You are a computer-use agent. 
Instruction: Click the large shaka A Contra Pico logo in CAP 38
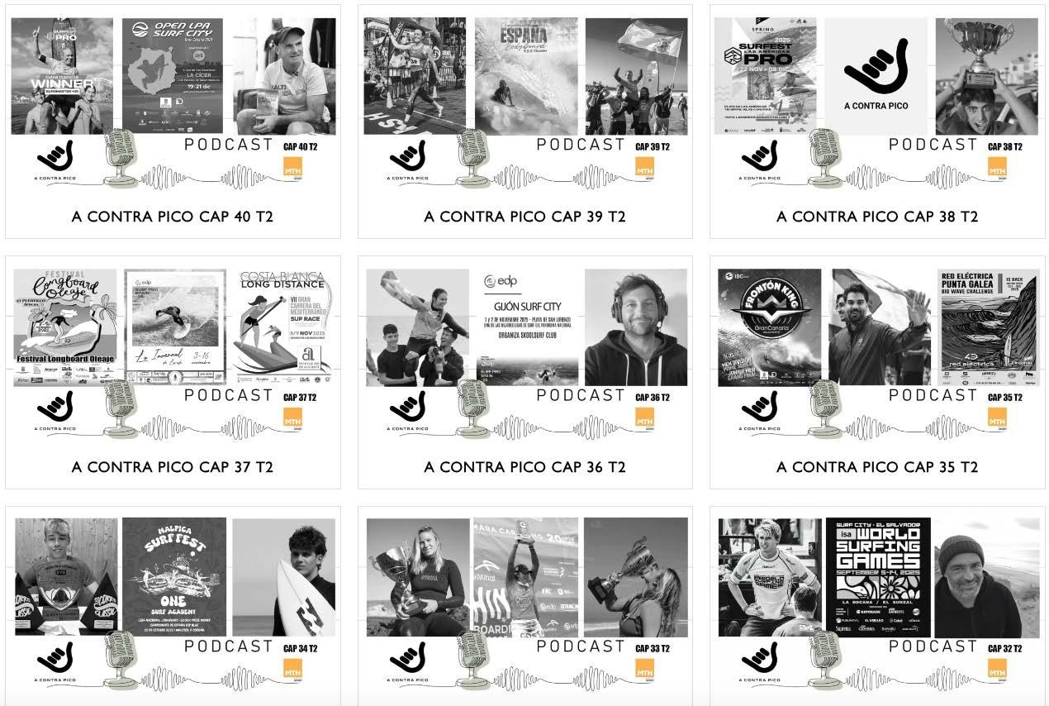(876, 71)
